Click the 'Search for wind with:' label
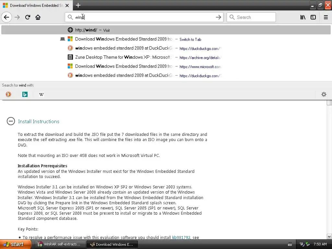The width and height of the screenshot is (332, 249). 18,85
